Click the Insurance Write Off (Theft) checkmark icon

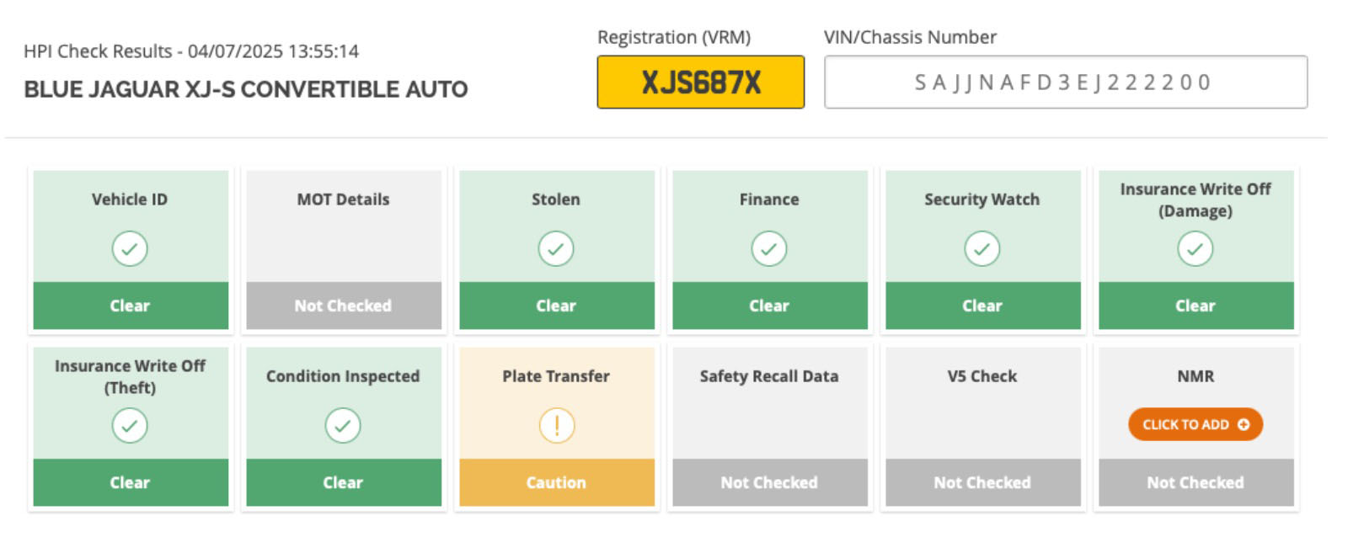coord(130,426)
